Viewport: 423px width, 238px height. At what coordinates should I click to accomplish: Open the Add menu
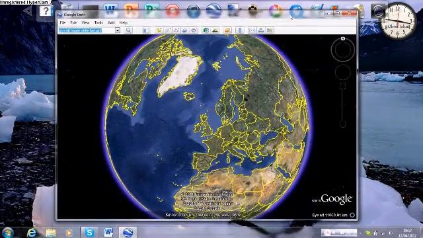coord(111,22)
